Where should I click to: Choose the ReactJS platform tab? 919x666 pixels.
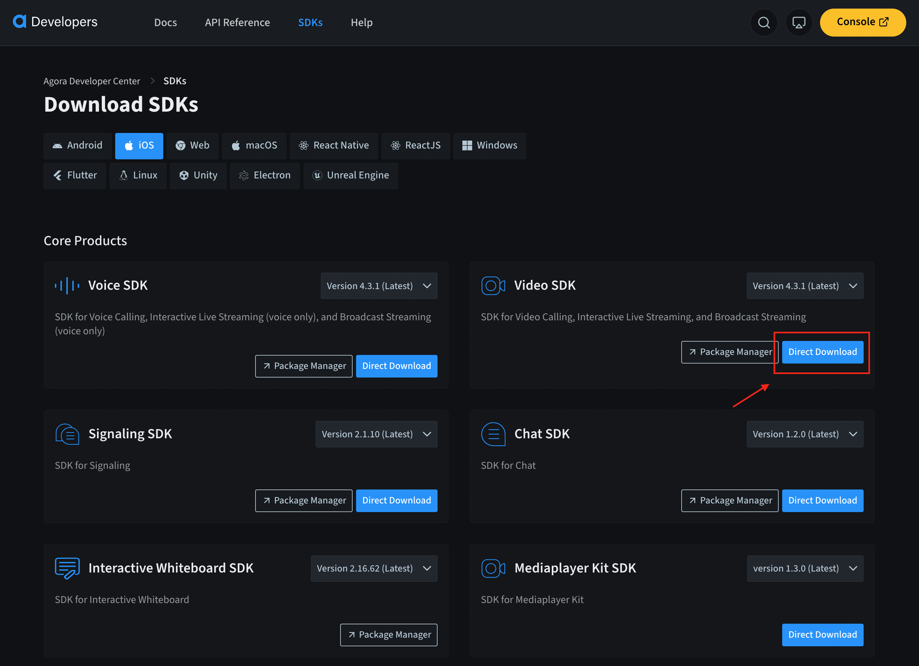click(x=416, y=145)
